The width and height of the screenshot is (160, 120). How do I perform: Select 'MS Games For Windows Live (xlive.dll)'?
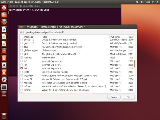[62, 47]
